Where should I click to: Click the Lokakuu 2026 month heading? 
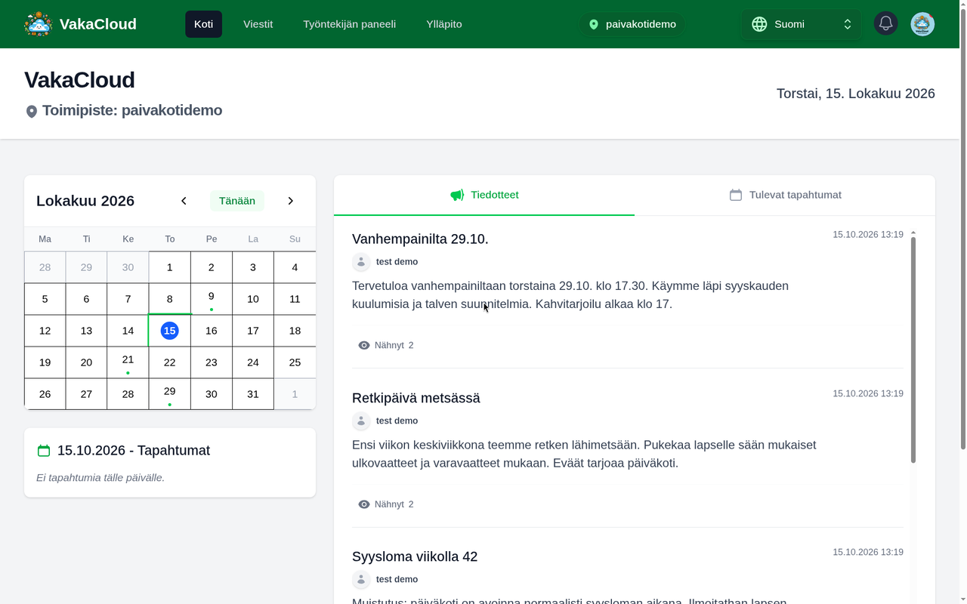click(85, 201)
